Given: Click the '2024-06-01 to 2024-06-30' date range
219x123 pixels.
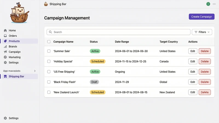Looking at the screenshot, I should pos(131,51).
